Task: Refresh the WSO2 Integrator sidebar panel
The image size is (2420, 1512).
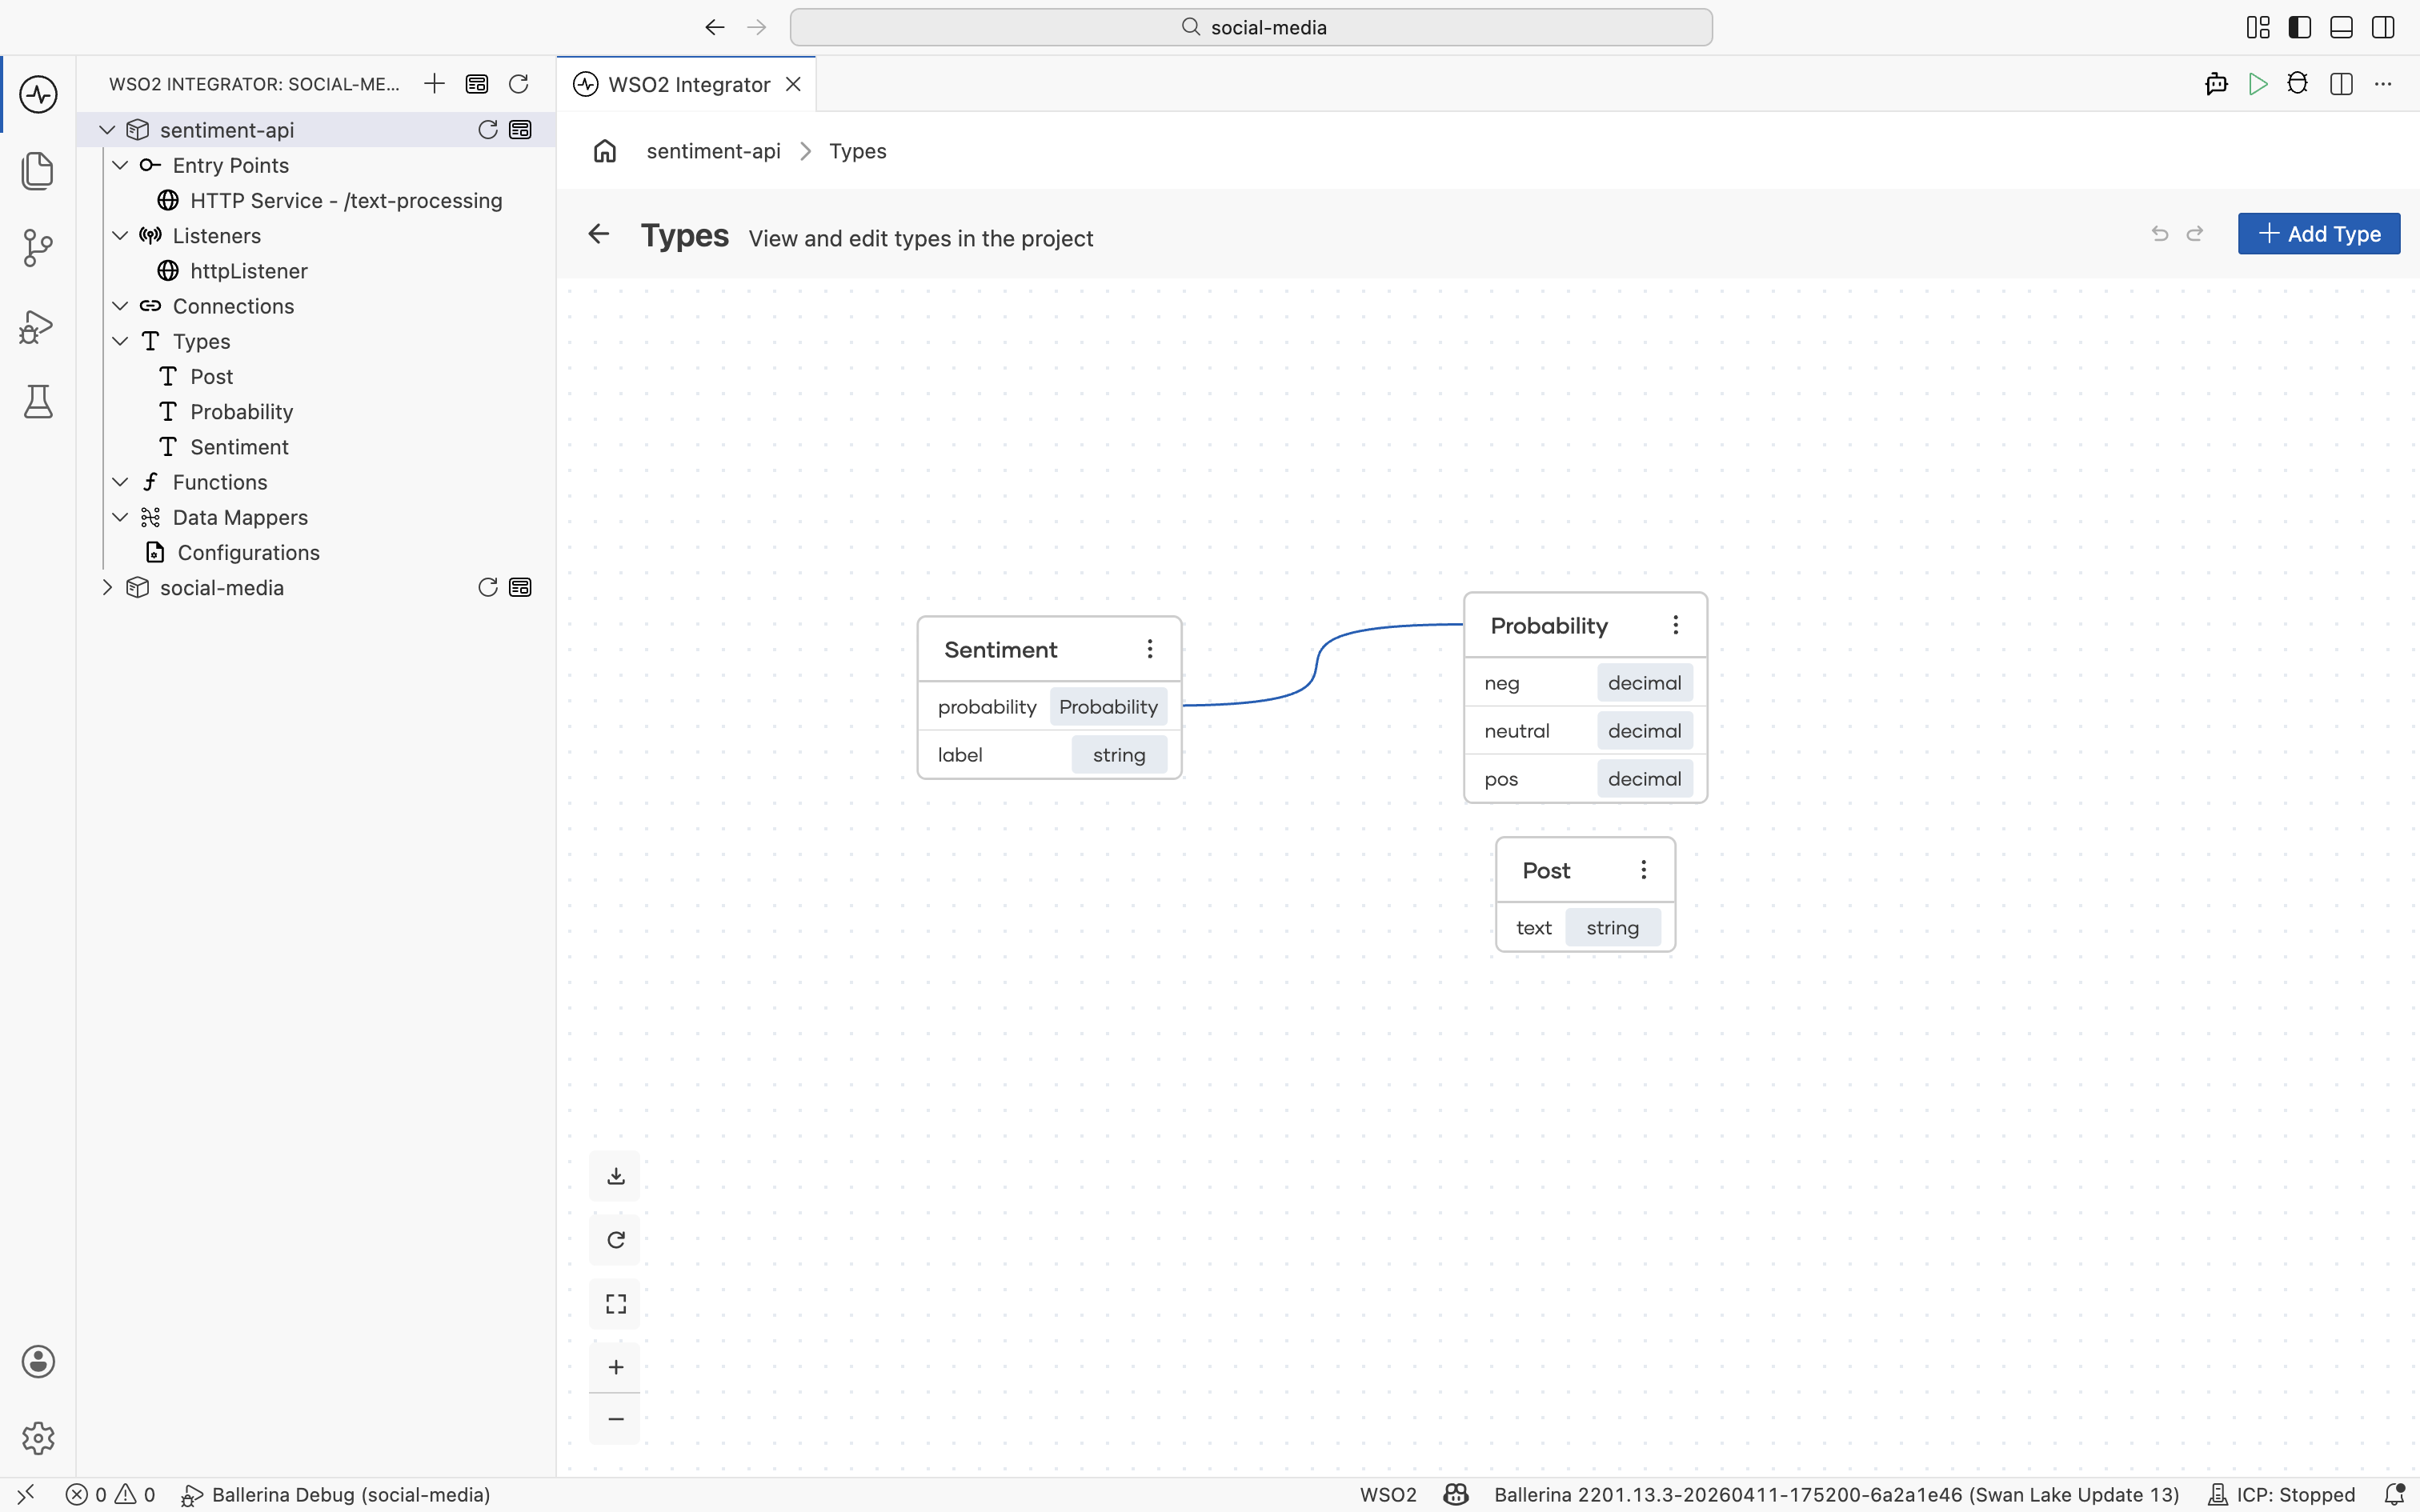Action: click(x=518, y=84)
